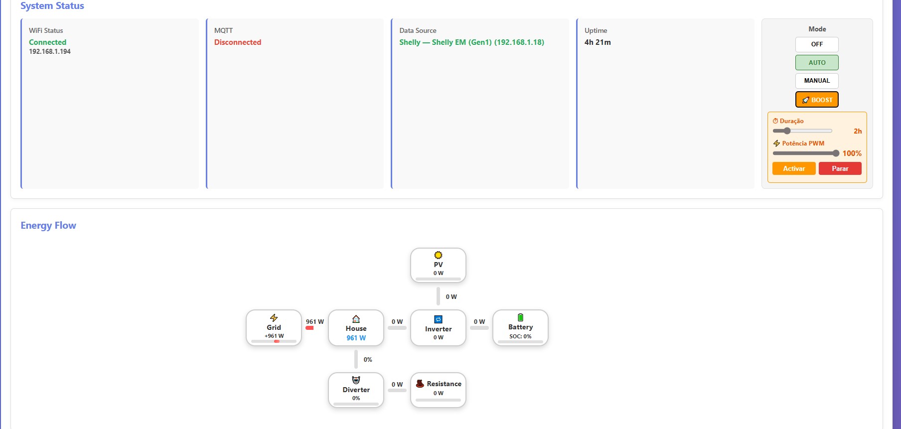Open the WiFi Status card
The height and width of the screenshot is (429, 901).
(x=110, y=104)
